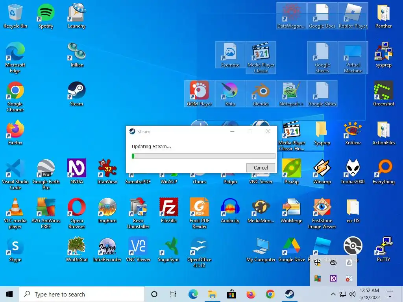
Task: Select the Evernote desktop shortcut
Action: click(230, 55)
